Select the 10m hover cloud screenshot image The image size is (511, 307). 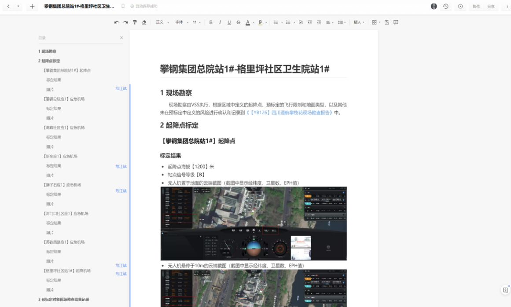(254, 288)
